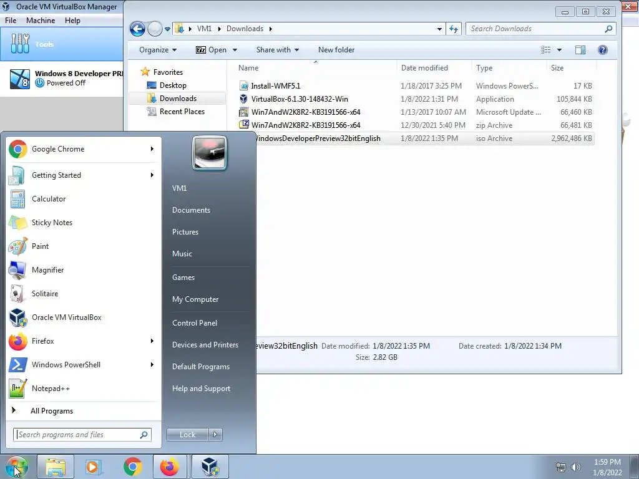Open Organize dropdown in Explorer toolbar
Image resolution: width=639 pixels, height=479 pixels.
click(158, 50)
